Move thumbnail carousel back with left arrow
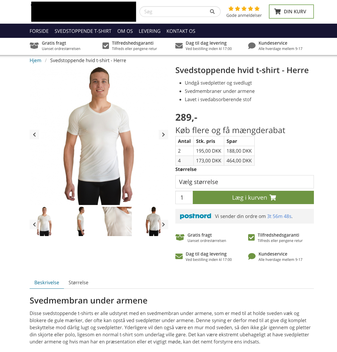Viewport: 337px width, 352px height. (34, 224)
